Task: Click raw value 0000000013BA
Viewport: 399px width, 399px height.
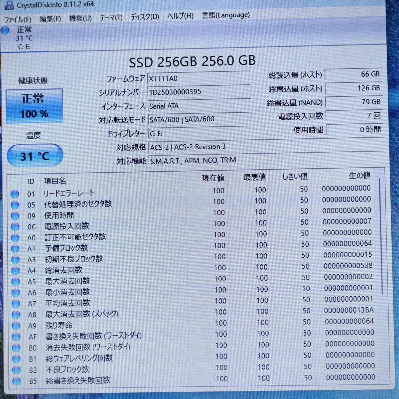Action: (349, 310)
